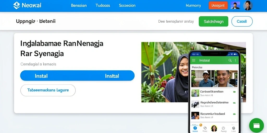Select the Kegrsindarediatanirse row title
The height and width of the screenshot is (133, 267).
coord(214,102)
